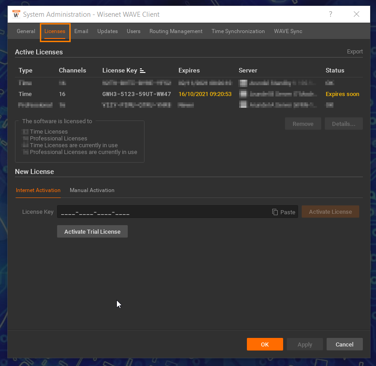Switch to the Manual Activation tab
Image resolution: width=376 pixels, height=366 pixels.
(92, 190)
